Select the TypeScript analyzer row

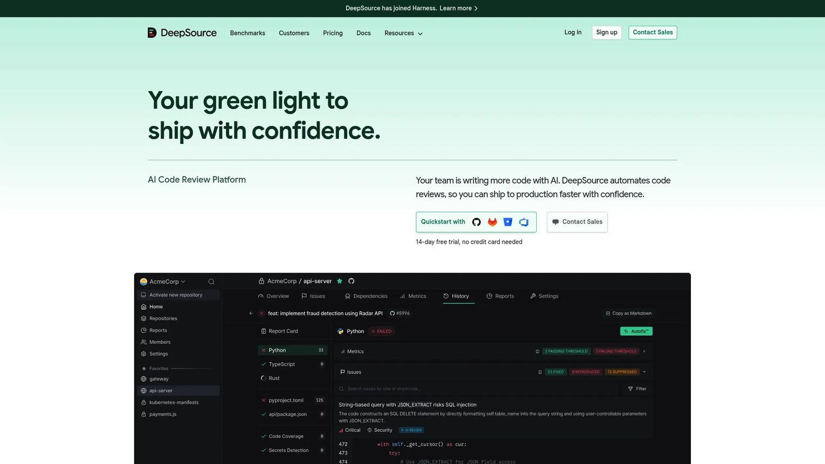tap(293, 364)
